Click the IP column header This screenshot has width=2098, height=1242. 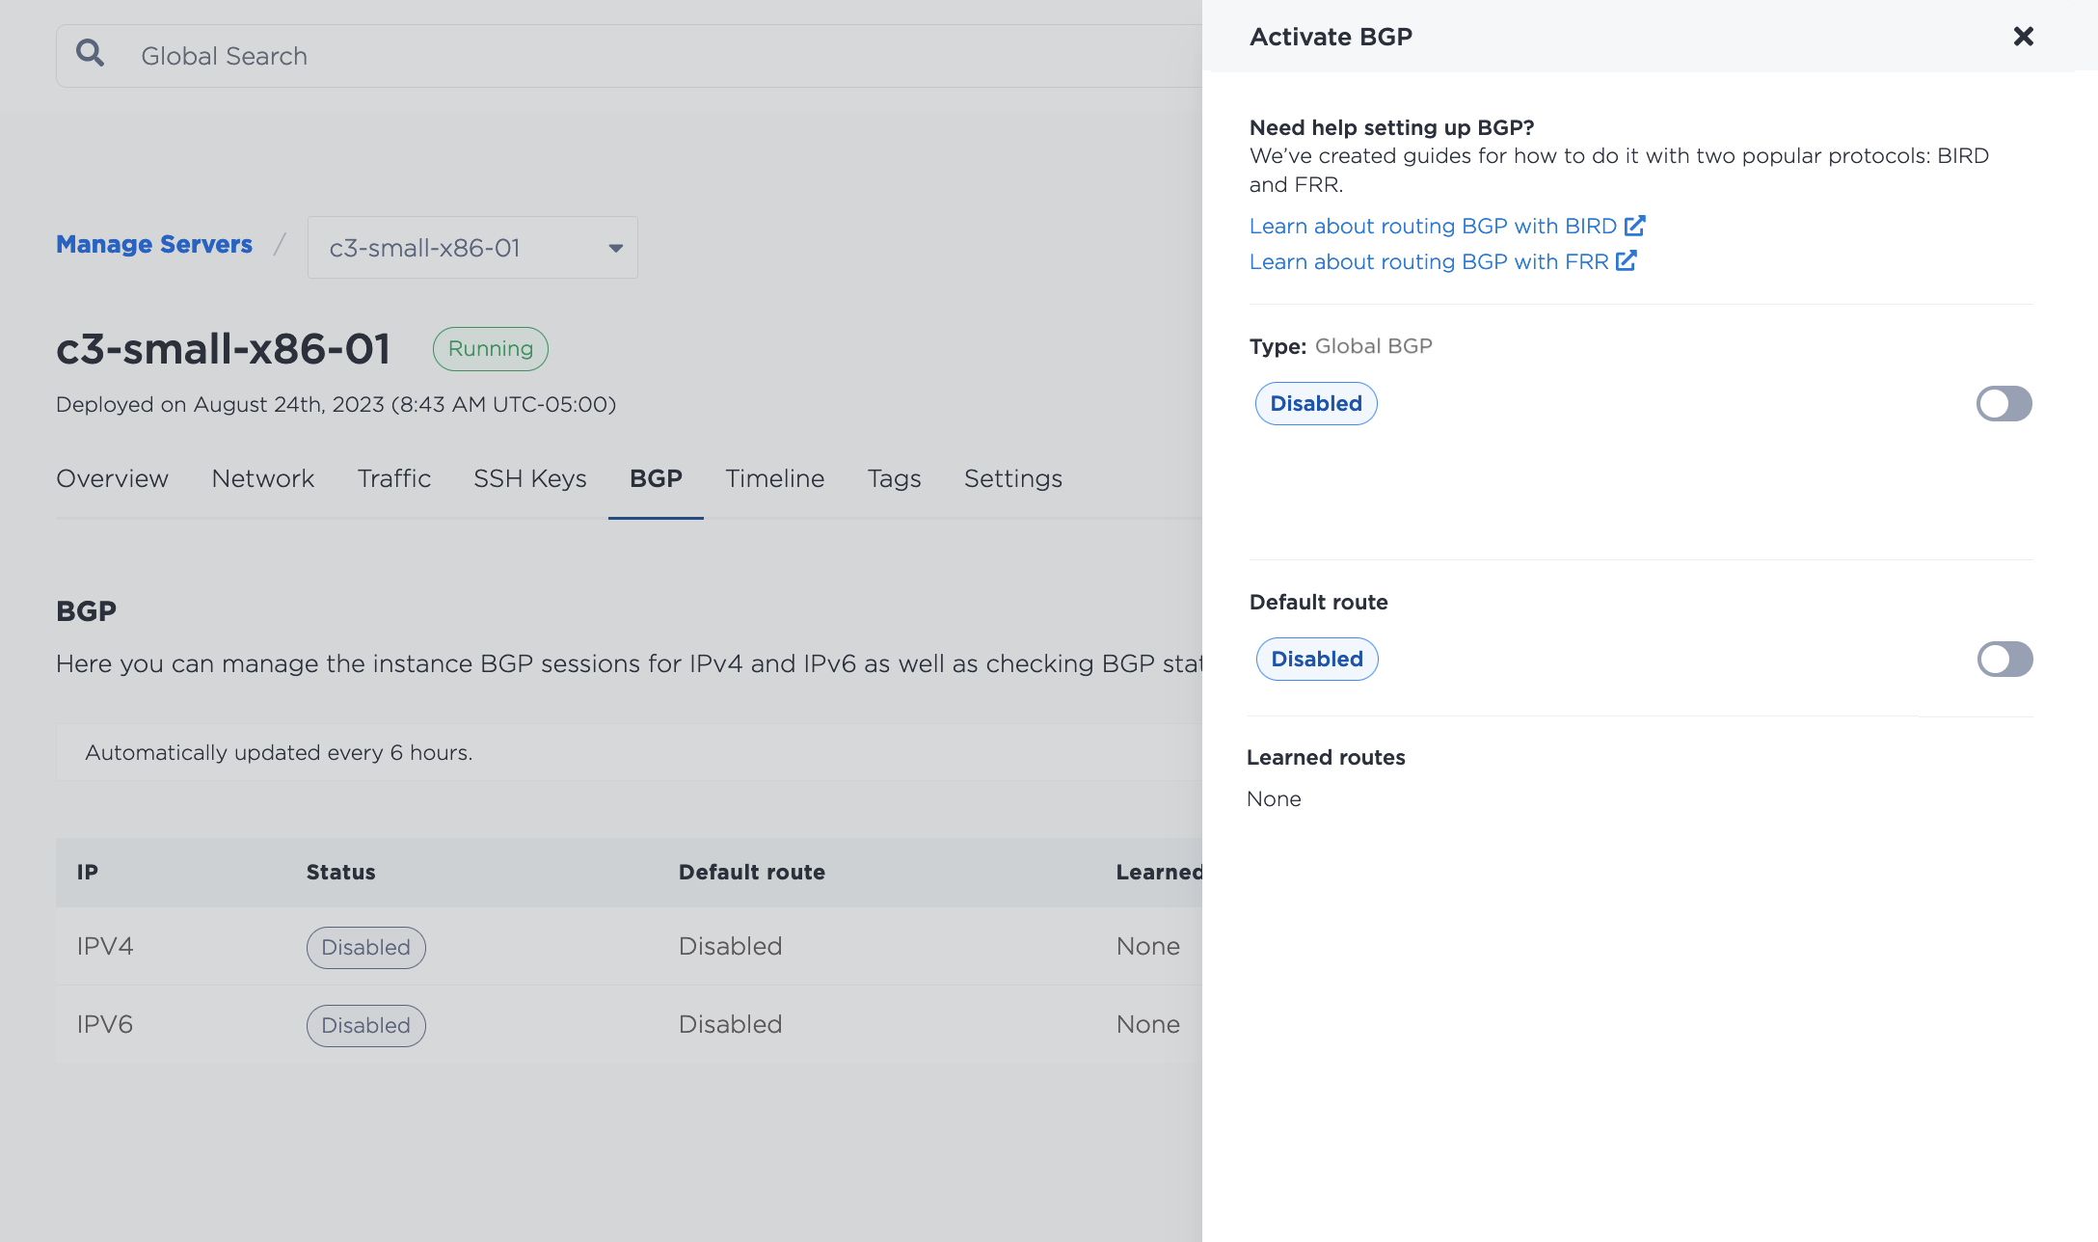[x=88, y=872]
